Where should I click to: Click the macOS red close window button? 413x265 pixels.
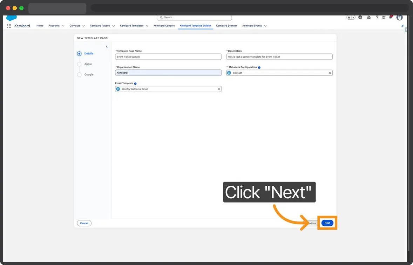[8, 8]
